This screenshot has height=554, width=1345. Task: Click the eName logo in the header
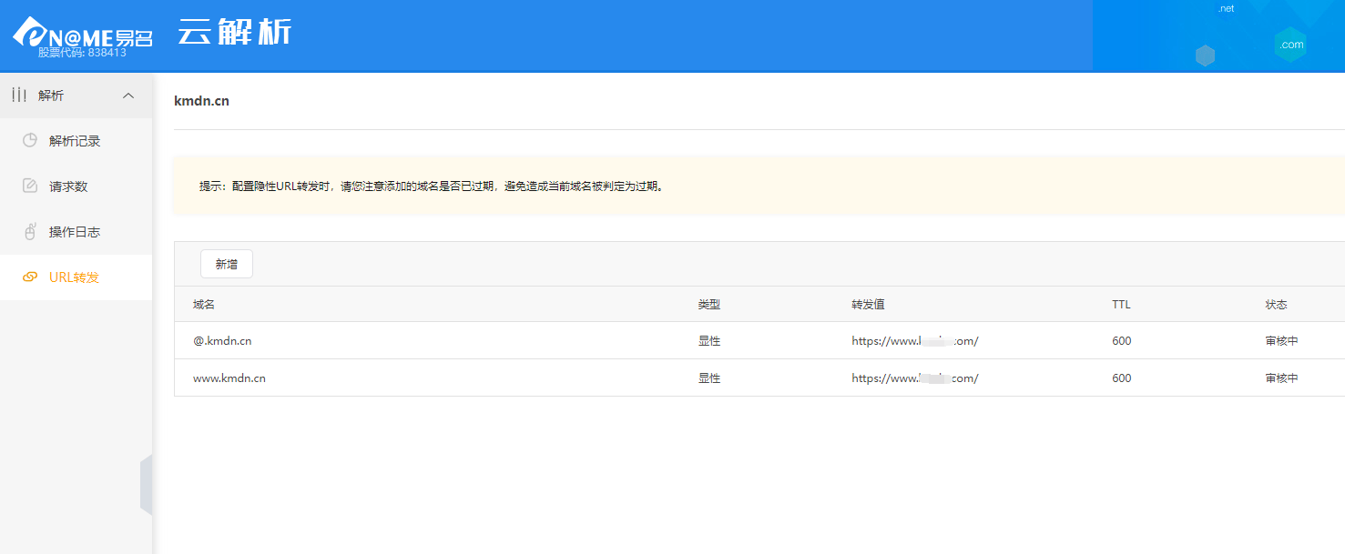pos(82,34)
